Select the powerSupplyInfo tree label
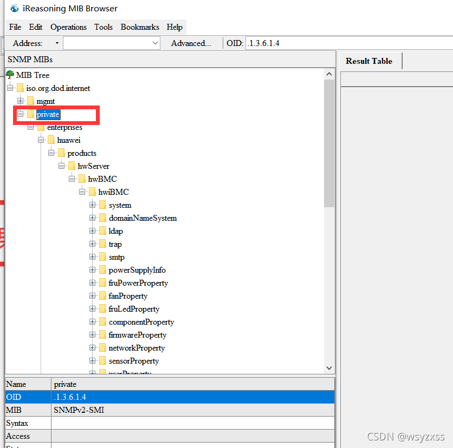Image resolution: width=453 pixels, height=448 pixels. click(137, 270)
